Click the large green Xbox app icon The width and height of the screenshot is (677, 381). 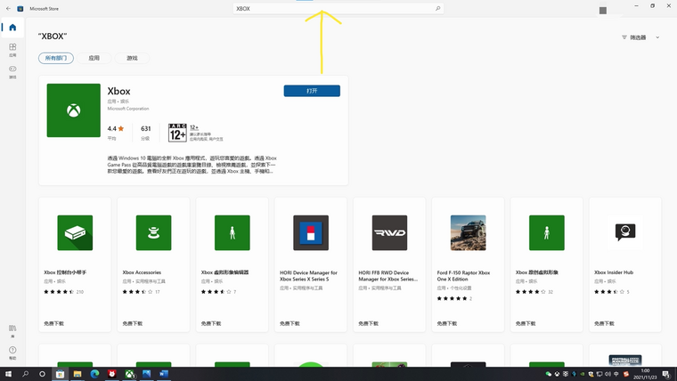point(73,110)
